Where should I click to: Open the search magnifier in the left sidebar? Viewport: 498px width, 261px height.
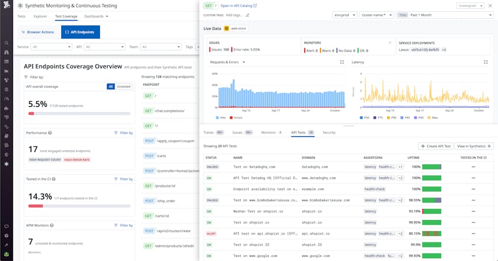click(6, 43)
